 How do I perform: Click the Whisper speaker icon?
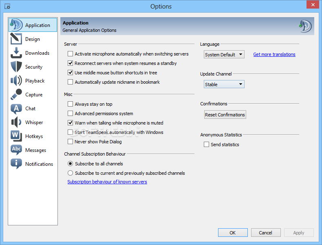click(x=16, y=122)
